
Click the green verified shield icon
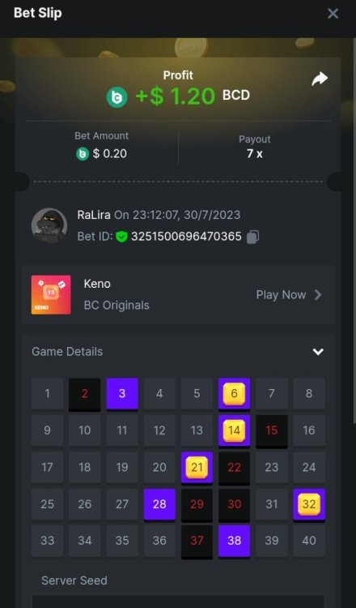tap(121, 237)
